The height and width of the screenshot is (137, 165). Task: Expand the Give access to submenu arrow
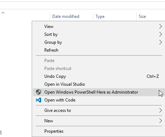[x=160, y=110]
